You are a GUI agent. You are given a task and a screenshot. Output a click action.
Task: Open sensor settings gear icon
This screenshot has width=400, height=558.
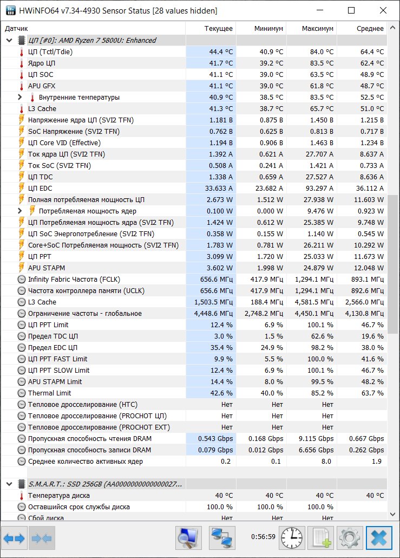coord(350,538)
